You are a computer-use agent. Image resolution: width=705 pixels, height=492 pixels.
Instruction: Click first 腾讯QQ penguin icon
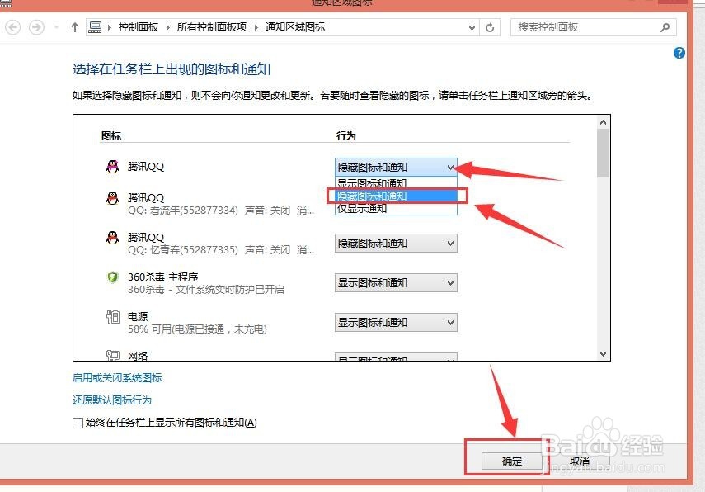[x=112, y=167]
